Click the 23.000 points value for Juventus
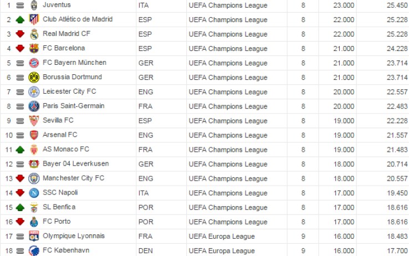 [x=344, y=6]
